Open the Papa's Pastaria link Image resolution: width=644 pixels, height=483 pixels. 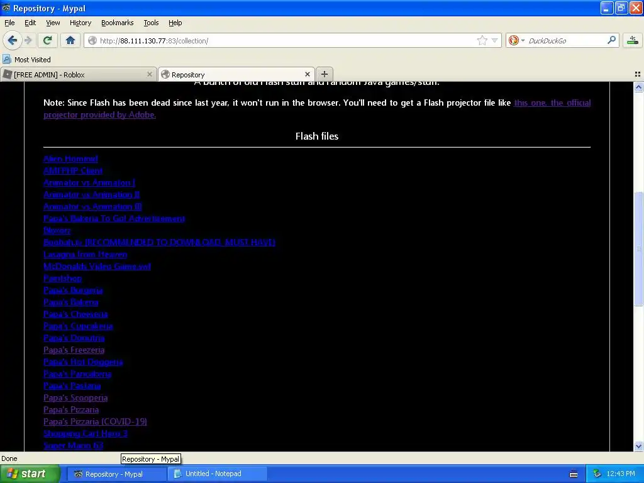coord(72,386)
